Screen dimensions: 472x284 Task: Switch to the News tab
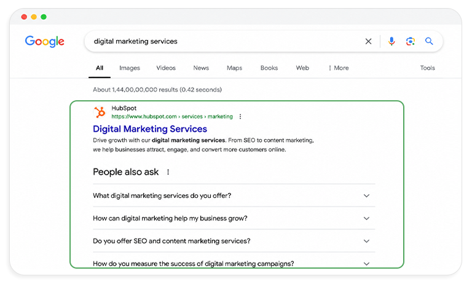tap(201, 68)
